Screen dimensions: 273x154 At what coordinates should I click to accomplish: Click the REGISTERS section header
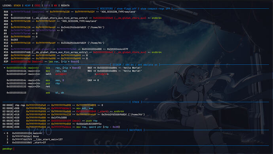pos(135,9)
